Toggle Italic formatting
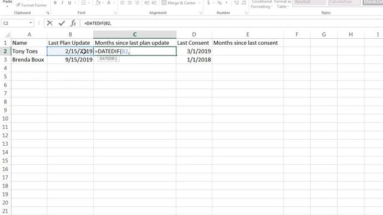The height and width of the screenshot is (215, 383). 62,2
